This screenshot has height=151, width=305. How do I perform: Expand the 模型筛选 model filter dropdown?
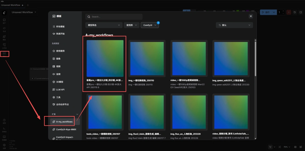103,25
